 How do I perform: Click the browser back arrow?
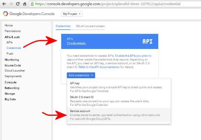point(4,4)
